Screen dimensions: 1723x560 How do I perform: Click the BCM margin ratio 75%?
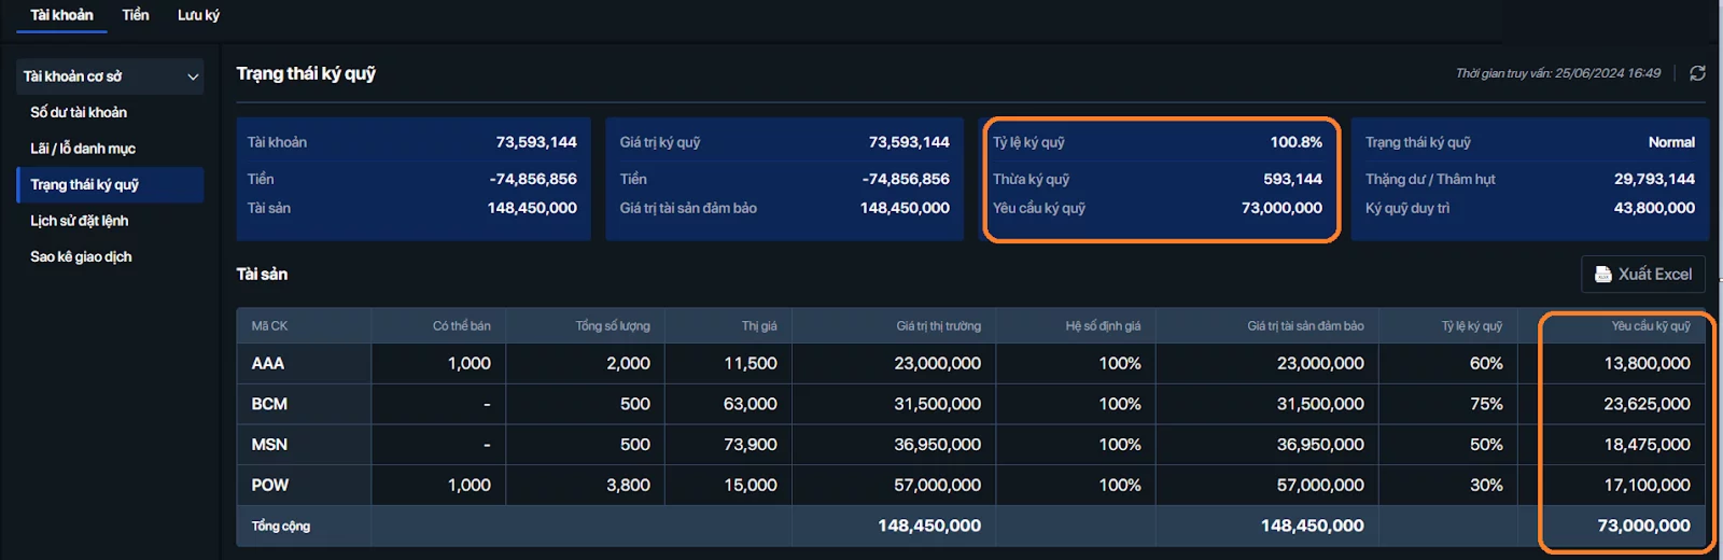(x=1486, y=404)
